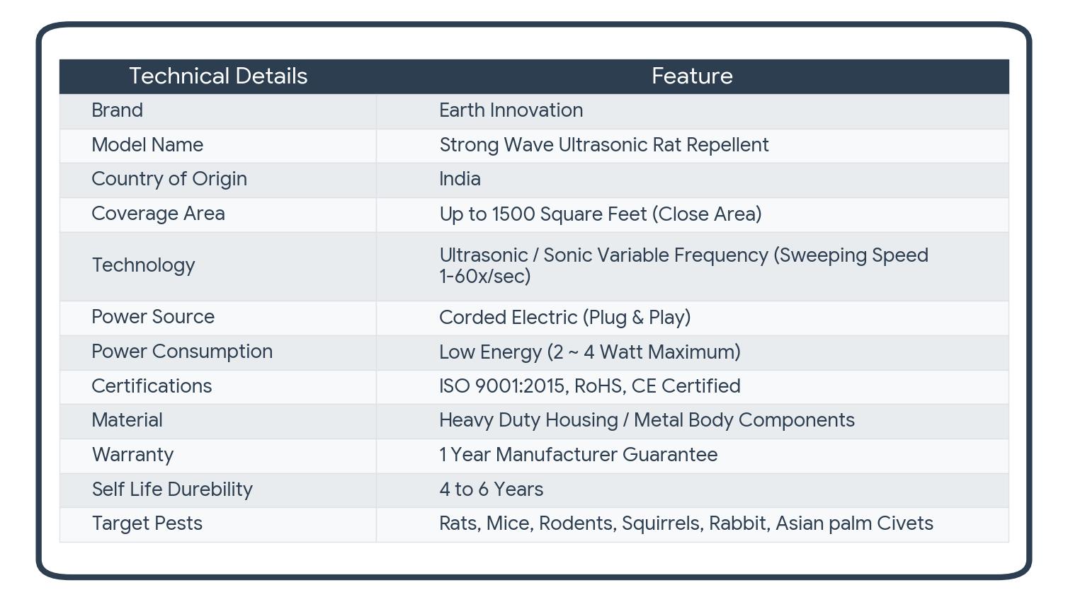Image resolution: width=1068 pixels, height=602 pixels.
Task: Click "Strong Wave Ultrasonic Rat Repellent" text
Action: (603, 145)
